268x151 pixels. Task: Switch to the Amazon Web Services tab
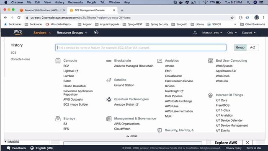pyautogui.click(x=42, y=10)
